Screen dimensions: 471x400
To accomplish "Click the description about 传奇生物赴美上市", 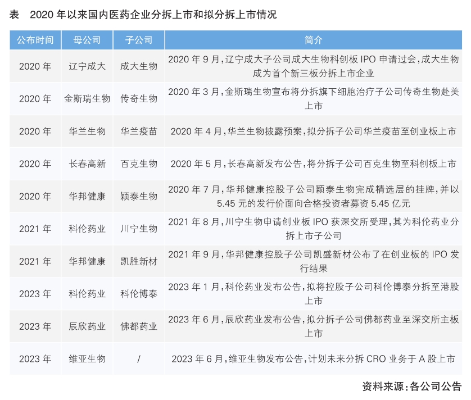I will 313,98.
